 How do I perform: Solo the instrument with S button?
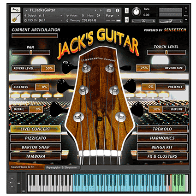coord(127,11)
